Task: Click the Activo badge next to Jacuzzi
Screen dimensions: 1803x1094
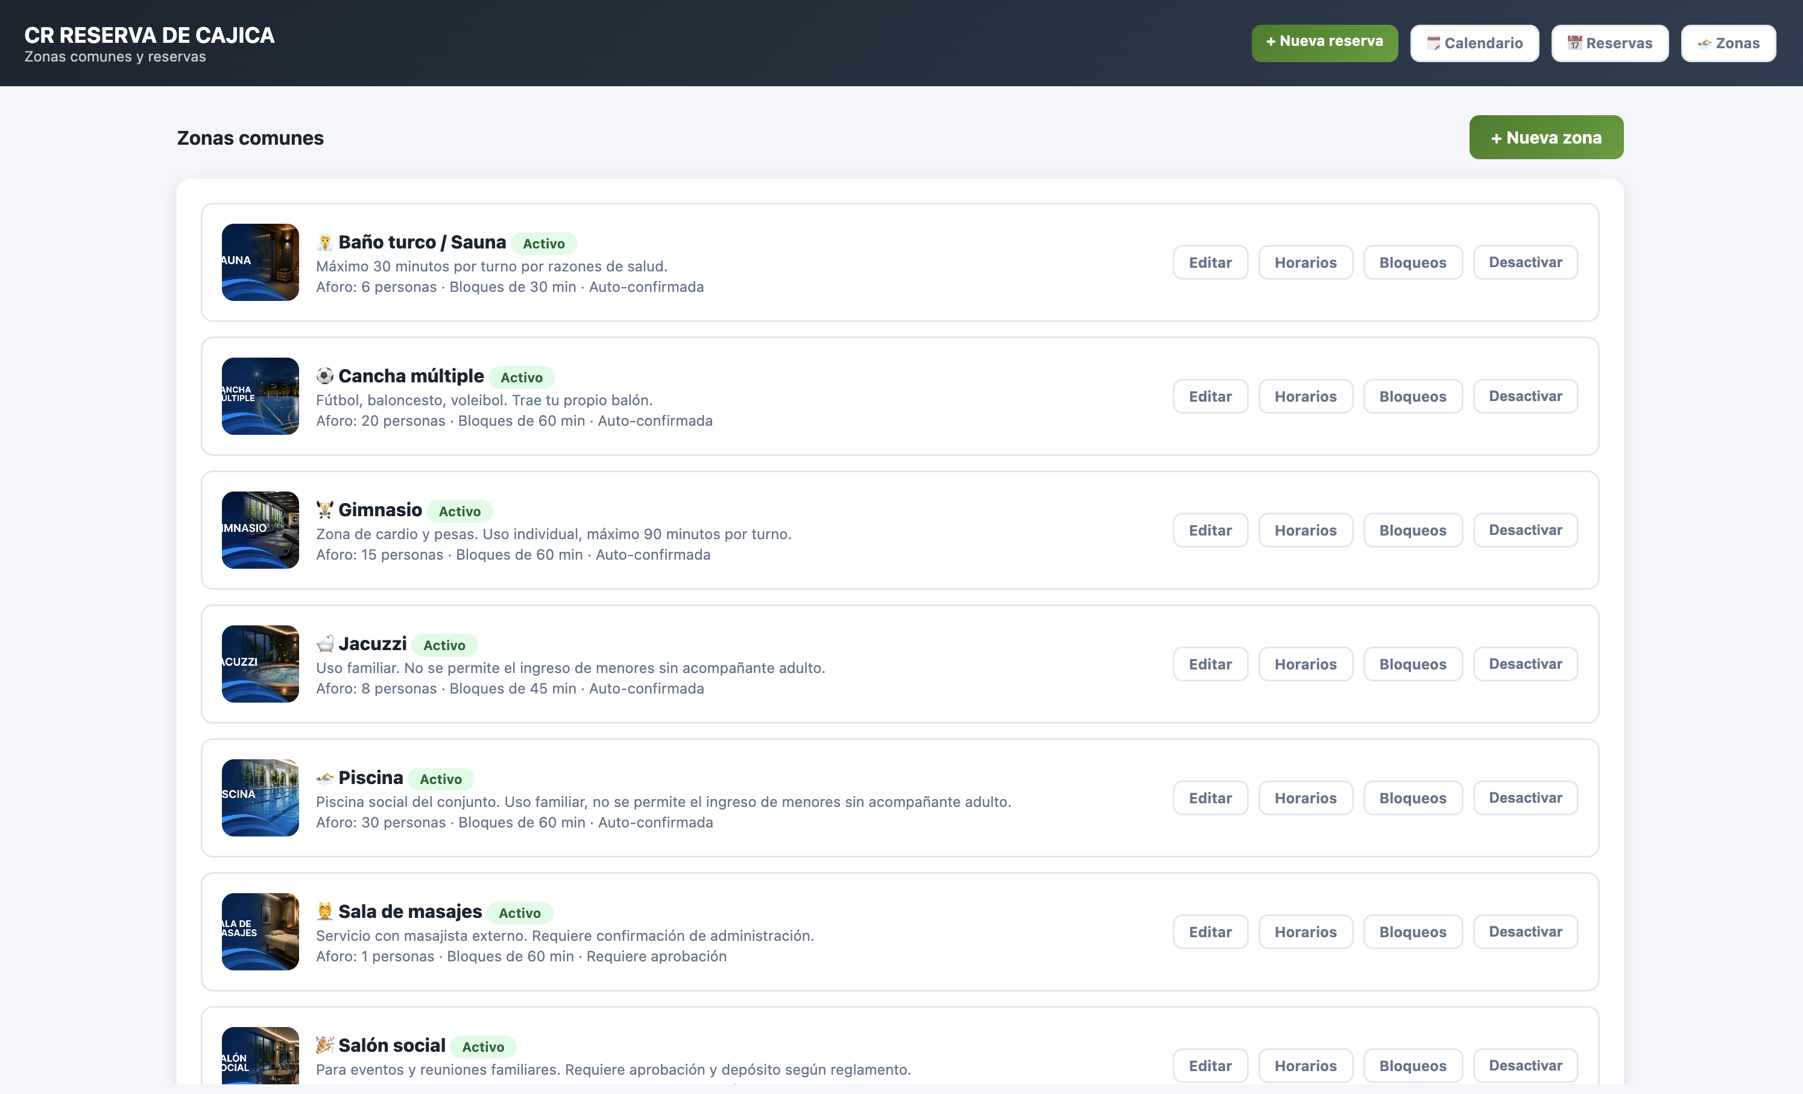Action: pyautogui.click(x=444, y=645)
